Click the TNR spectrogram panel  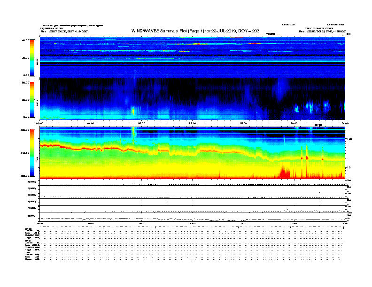pos(193,153)
